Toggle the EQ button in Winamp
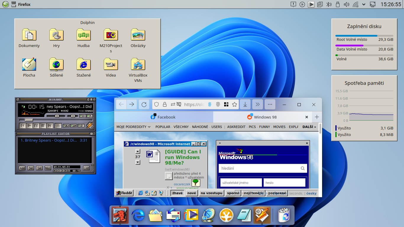This screenshot has width=404, height=227. coord(83,116)
